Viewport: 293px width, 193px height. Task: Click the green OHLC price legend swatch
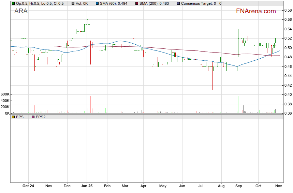pyautogui.click(x=13, y=3)
